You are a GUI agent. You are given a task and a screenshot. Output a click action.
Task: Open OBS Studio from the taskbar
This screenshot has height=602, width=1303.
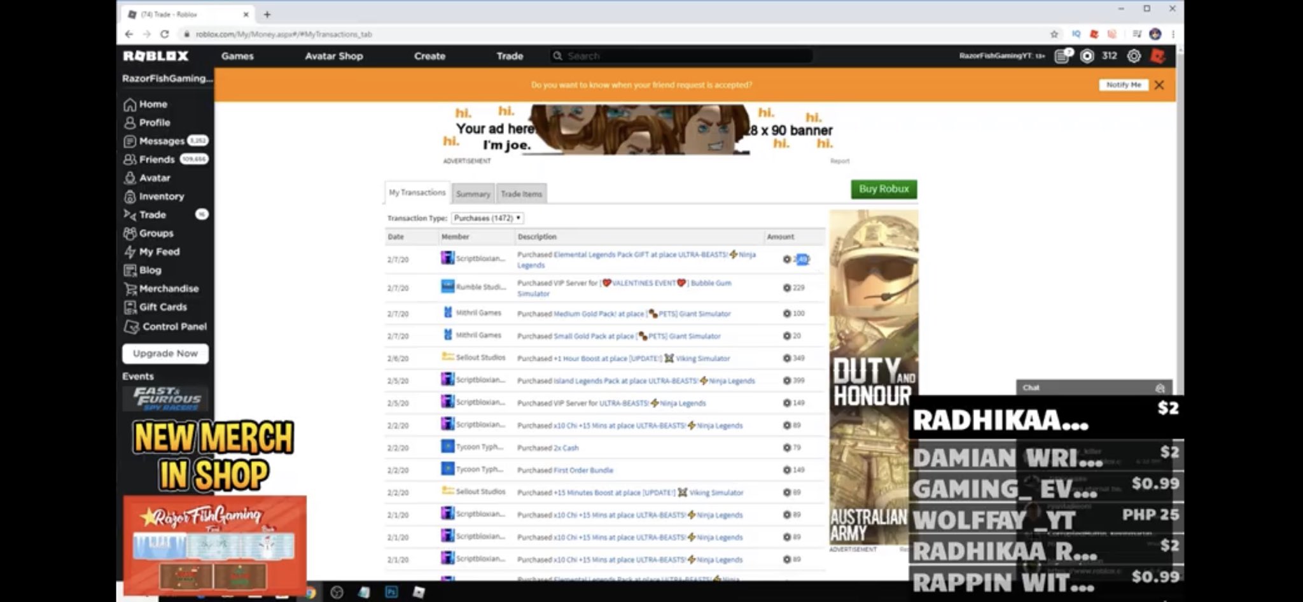pyautogui.click(x=337, y=592)
